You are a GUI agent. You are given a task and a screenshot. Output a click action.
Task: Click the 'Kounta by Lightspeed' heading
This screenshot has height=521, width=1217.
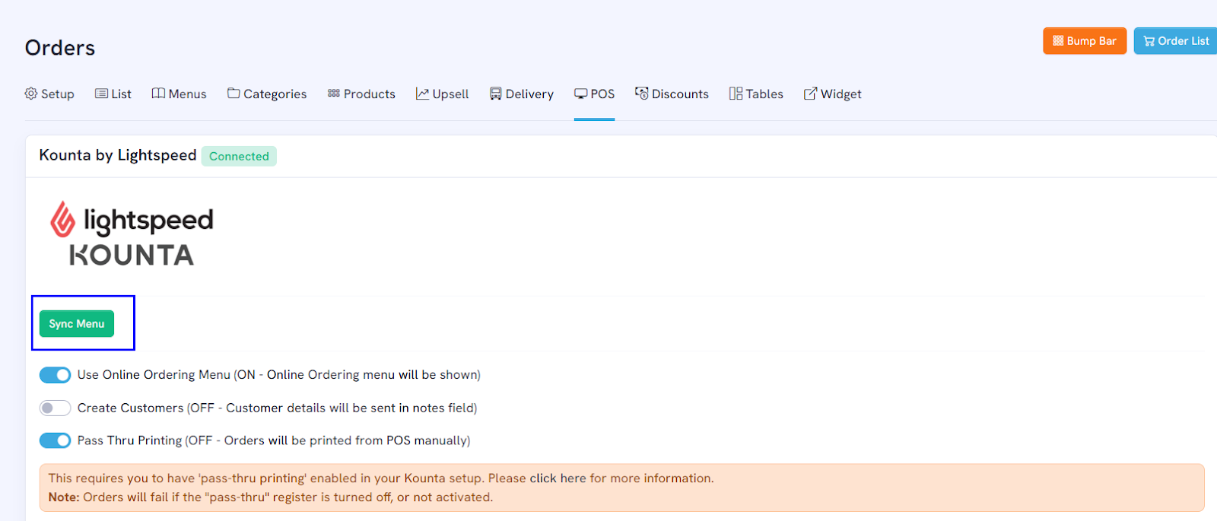point(118,155)
